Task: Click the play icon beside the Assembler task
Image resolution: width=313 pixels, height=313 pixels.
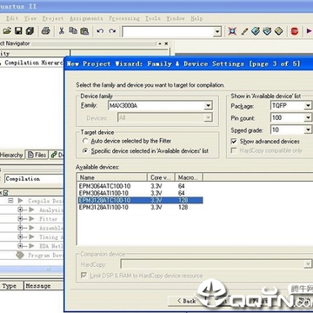Action: coord(31,228)
